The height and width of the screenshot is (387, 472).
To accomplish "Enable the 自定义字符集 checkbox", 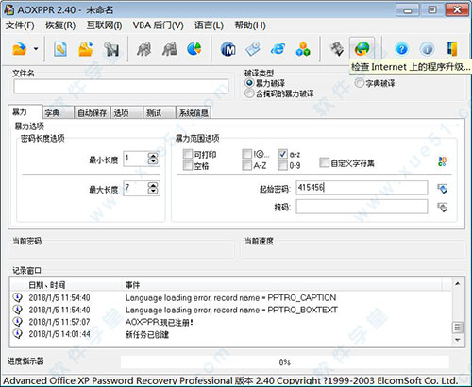I will click(324, 162).
